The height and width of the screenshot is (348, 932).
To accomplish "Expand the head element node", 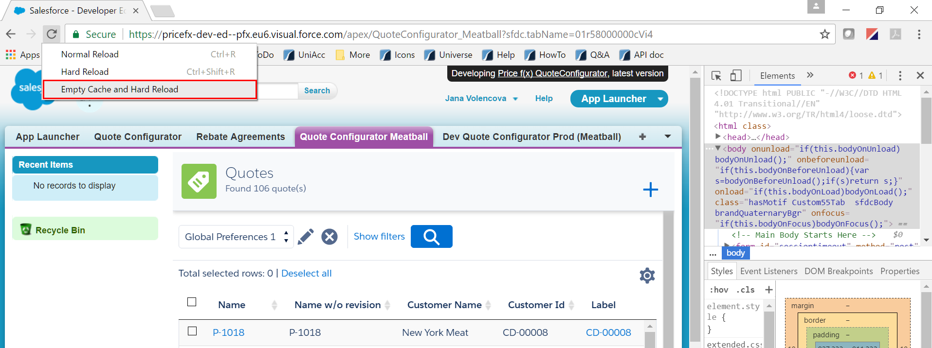I will pyautogui.click(x=718, y=137).
